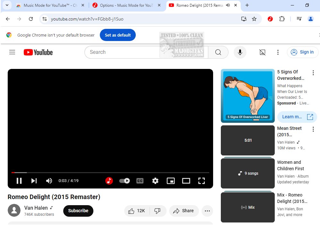320x226 pixels.
Task: Open the 9 songs album thumbnail
Action: [247, 173]
